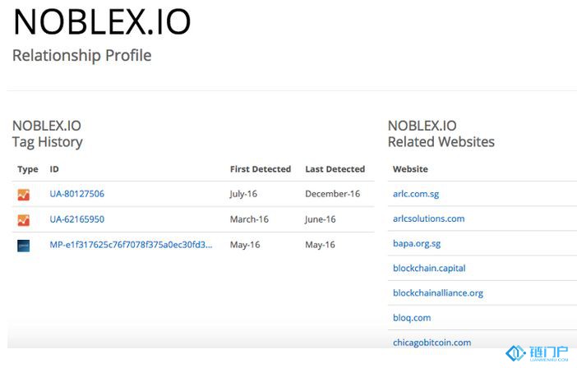Screen dimensions: 577x368
Task: Open the blockchain.capital link
Action: point(429,268)
